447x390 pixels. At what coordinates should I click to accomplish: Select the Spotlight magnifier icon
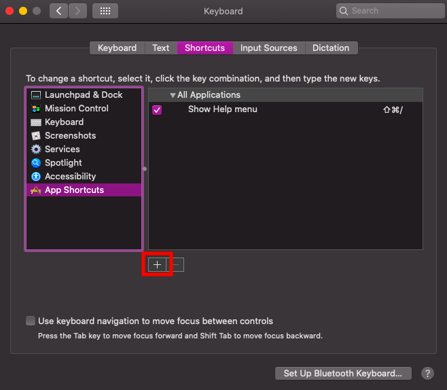[x=36, y=163]
